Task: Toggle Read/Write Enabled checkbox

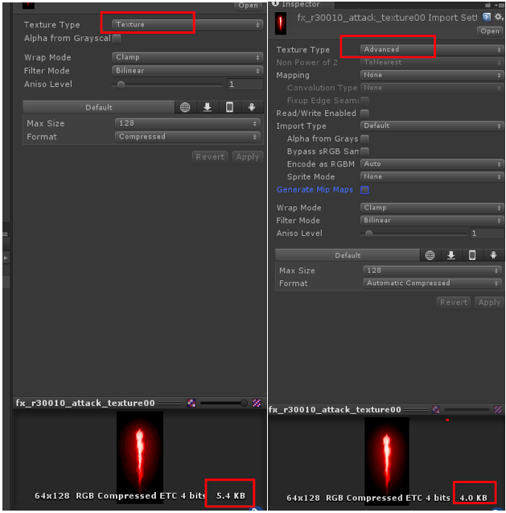Action: click(x=364, y=114)
